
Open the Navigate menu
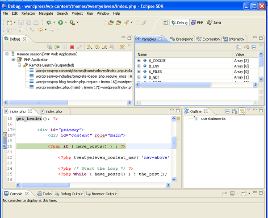point(46,13)
